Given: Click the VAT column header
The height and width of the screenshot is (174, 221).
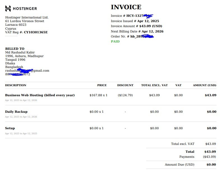Looking at the screenshot, I should point(178,85).
